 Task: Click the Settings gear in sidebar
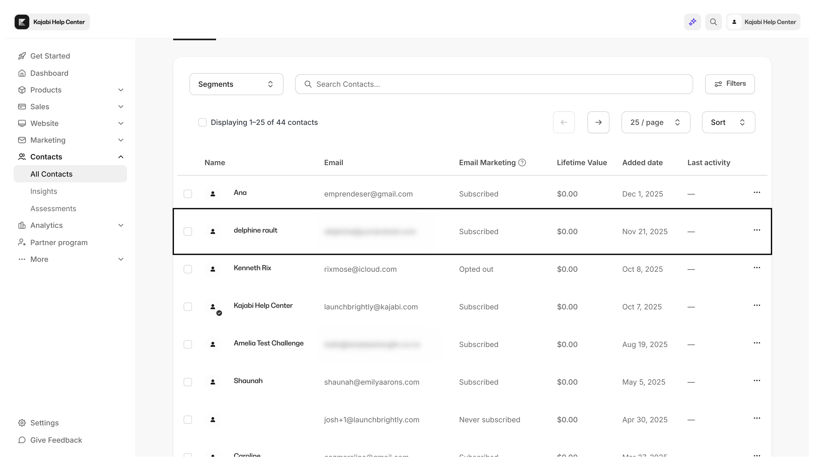point(22,423)
